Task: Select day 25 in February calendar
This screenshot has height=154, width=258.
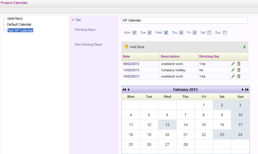Action: click(131, 144)
